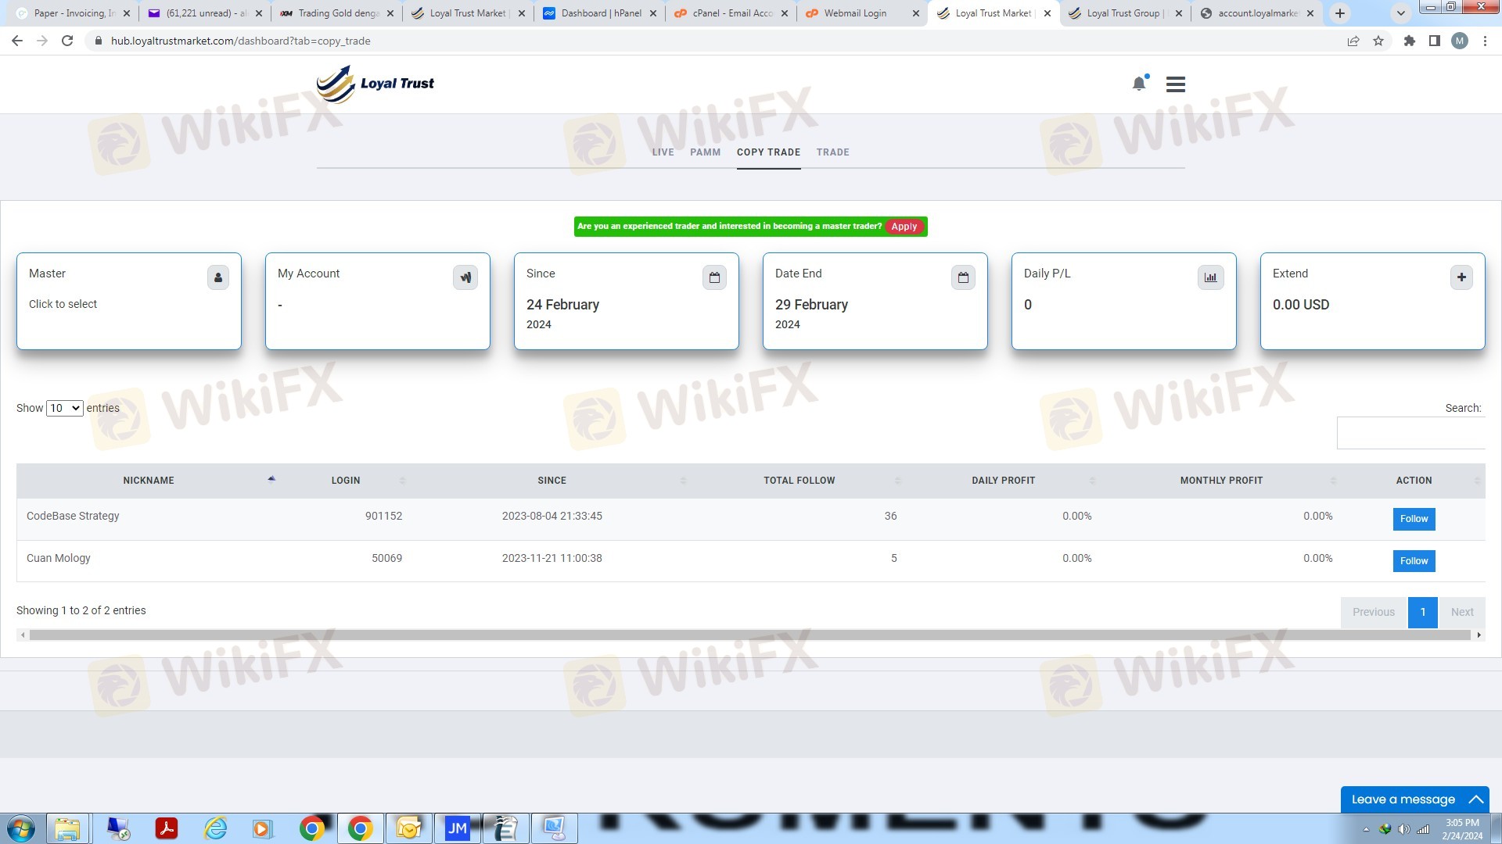Click the Master card to select a master

[x=129, y=301]
